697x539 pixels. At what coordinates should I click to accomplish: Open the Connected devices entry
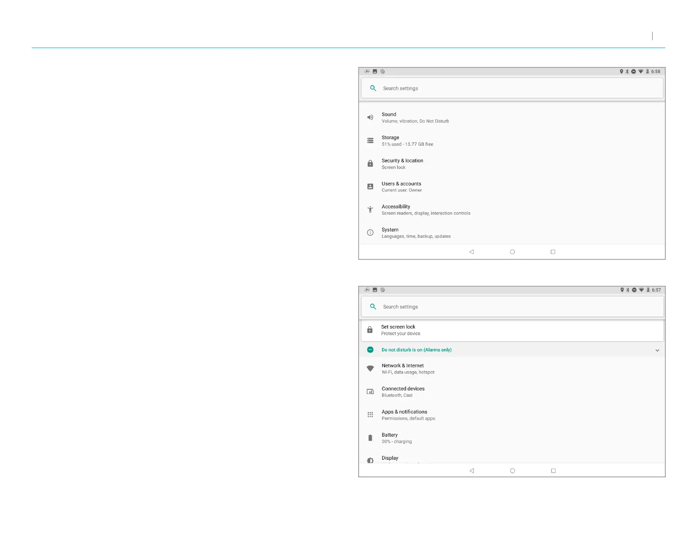[x=512, y=392]
